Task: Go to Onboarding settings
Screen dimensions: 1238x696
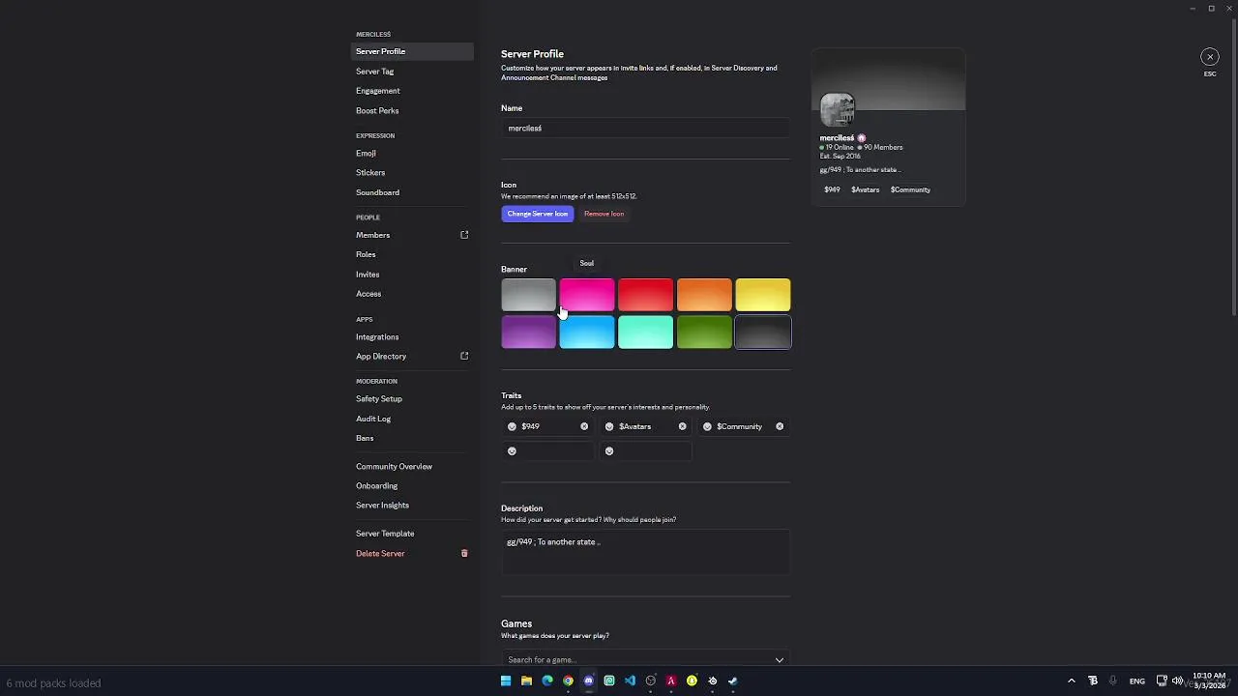Action: click(412, 485)
